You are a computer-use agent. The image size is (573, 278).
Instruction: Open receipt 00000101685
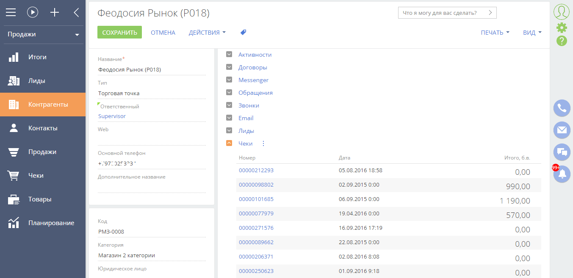tap(256, 199)
